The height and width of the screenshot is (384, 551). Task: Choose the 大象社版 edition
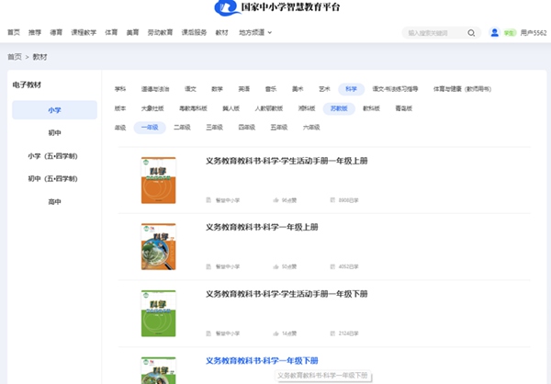coord(152,108)
